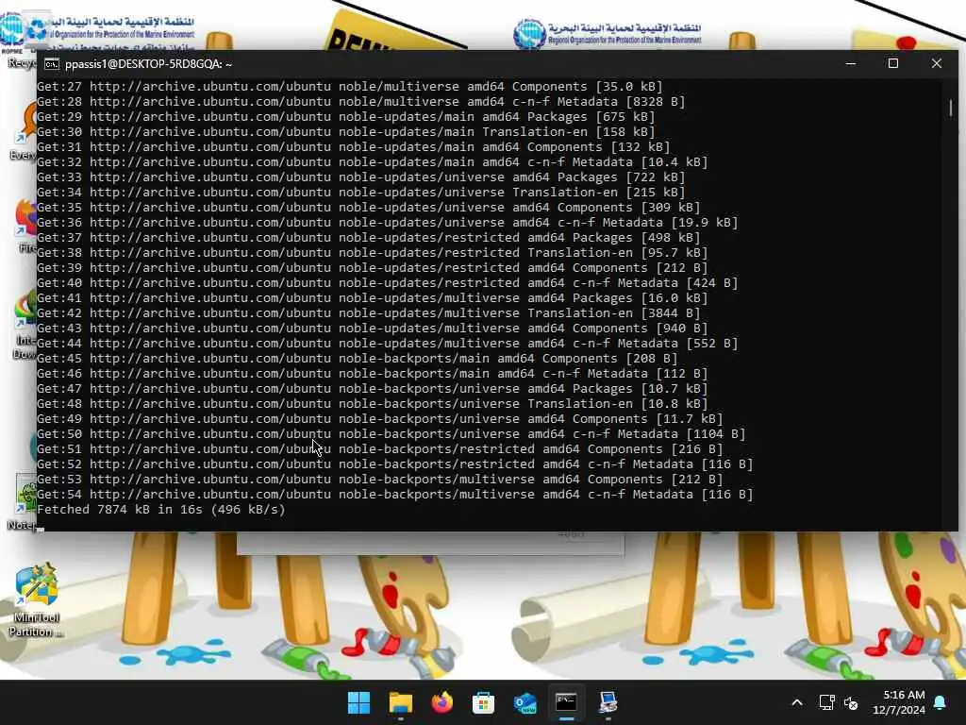Image resolution: width=966 pixels, height=725 pixels.
Task: Maximize the terminal window
Action: click(x=892, y=63)
